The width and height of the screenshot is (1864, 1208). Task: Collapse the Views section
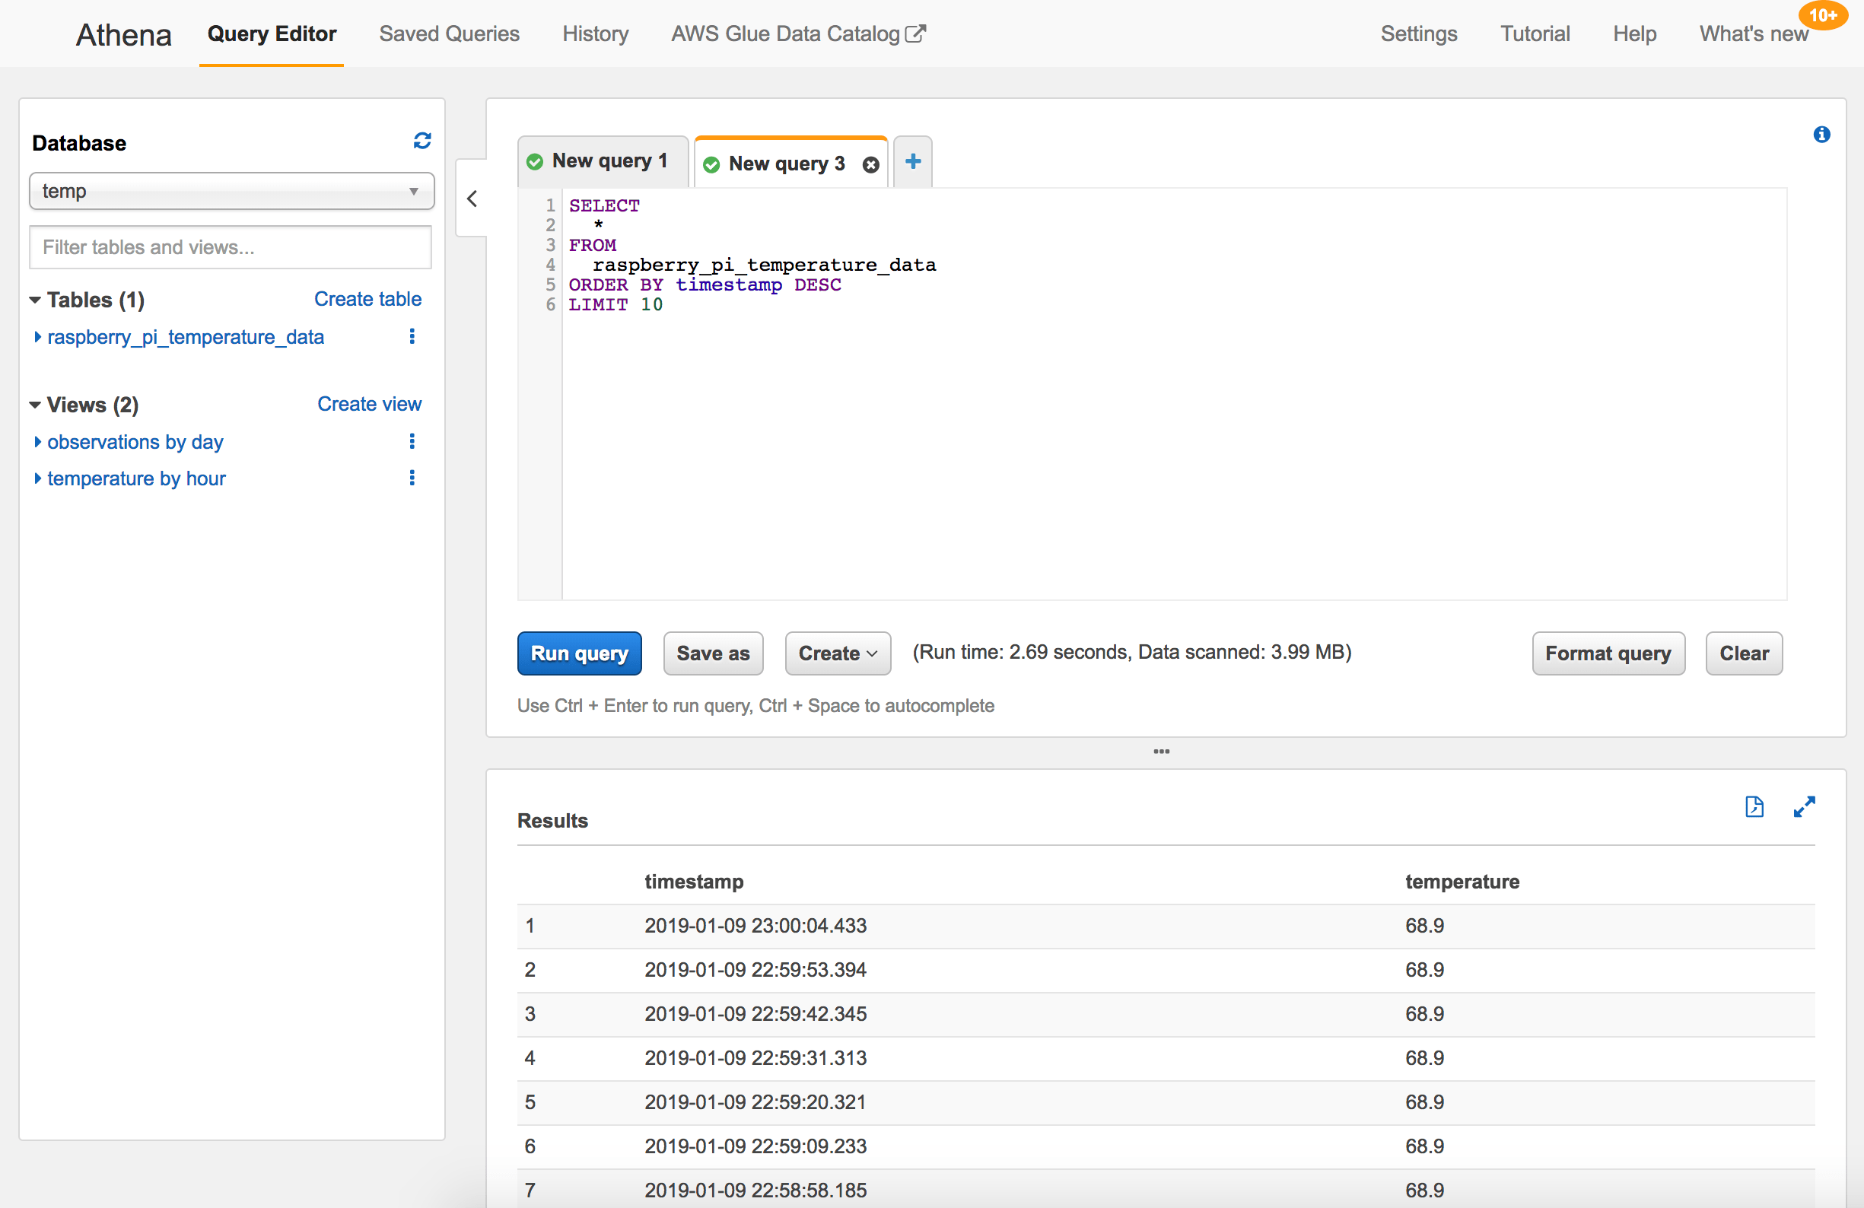coord(35,405)
